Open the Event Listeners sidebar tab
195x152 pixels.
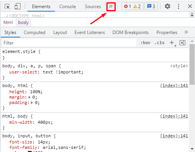(x=90, y=32)
